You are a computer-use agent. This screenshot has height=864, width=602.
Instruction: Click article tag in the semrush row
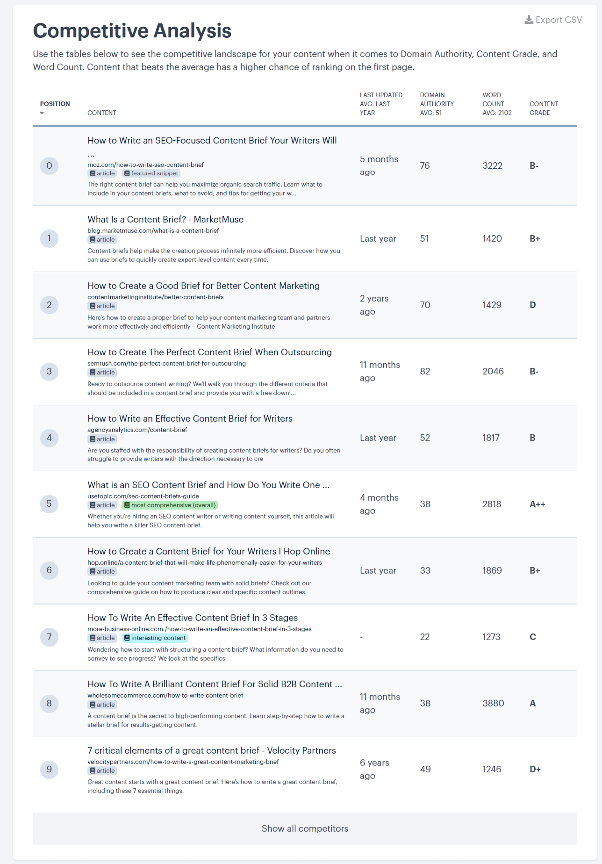tap(102, 372)
